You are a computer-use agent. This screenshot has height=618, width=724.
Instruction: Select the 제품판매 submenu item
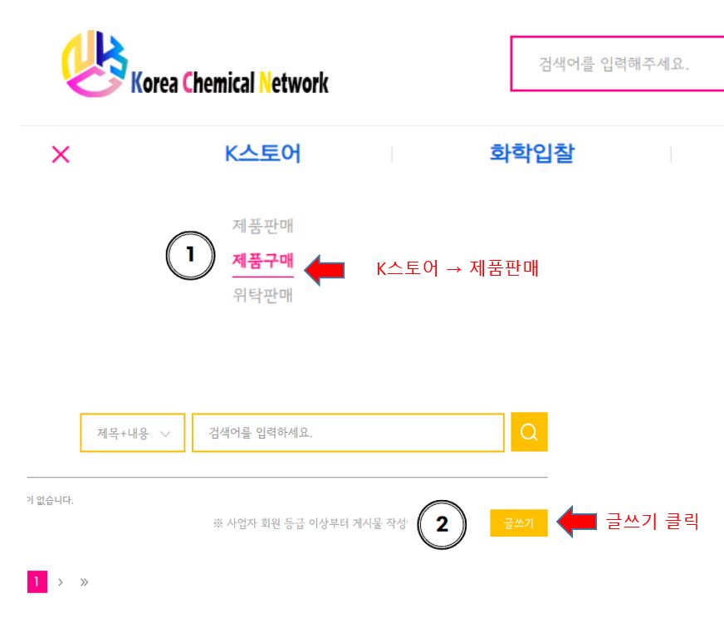click(x=262, y=226)
